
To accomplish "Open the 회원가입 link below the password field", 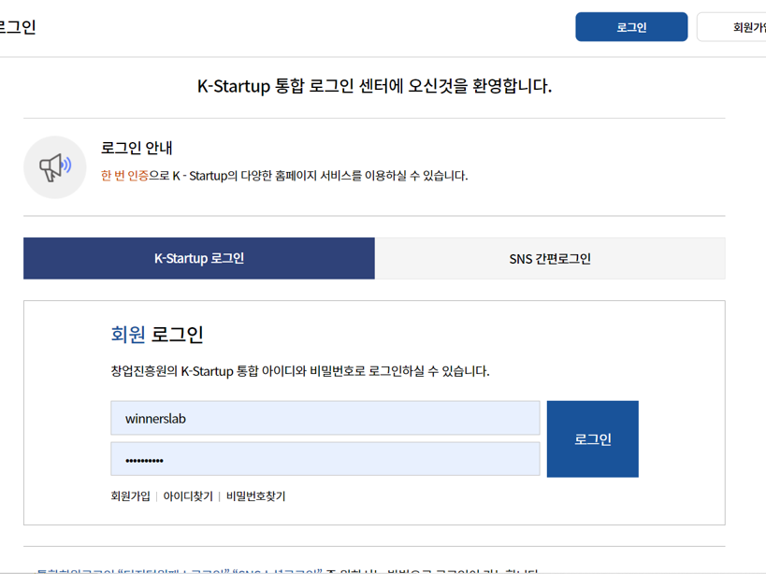I will tap(130, 495).
